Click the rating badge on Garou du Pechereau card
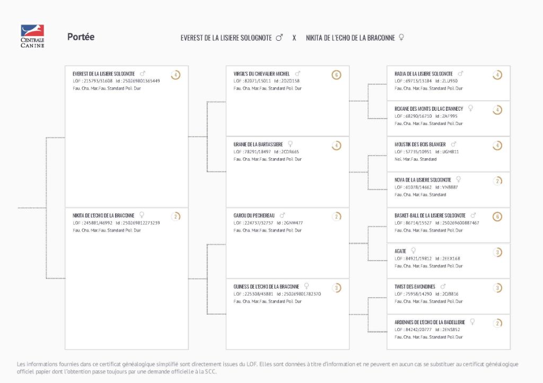Image resolution: width=543 pixels, height=383 pixels. (x=336, y=216)
